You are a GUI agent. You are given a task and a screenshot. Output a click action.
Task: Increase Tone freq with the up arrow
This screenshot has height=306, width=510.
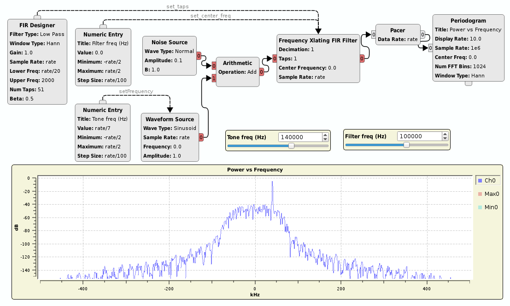325,135
